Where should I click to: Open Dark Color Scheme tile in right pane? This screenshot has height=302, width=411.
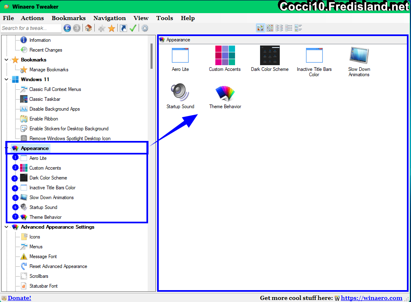pyautogui.click(x=270, y=59)
